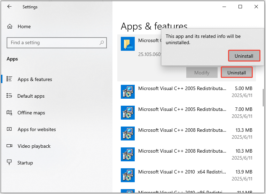The image size is (266, 194).
Task: Click the Microsoft OneDrive folder icon
Action: [x=128, y=44]
